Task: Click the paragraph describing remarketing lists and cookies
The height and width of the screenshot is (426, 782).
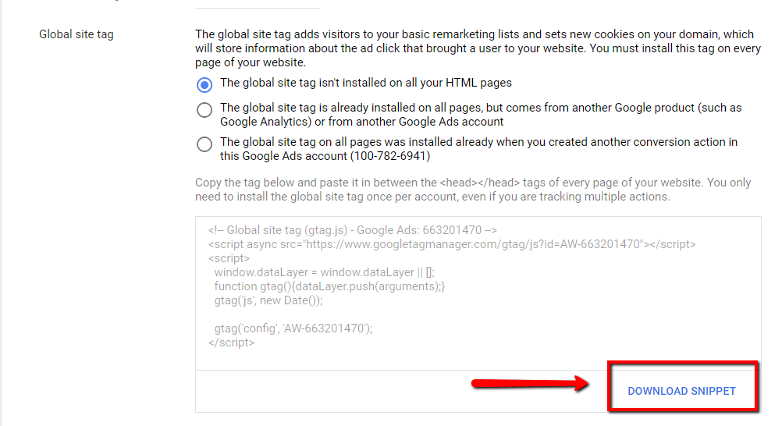Action: 478,48
